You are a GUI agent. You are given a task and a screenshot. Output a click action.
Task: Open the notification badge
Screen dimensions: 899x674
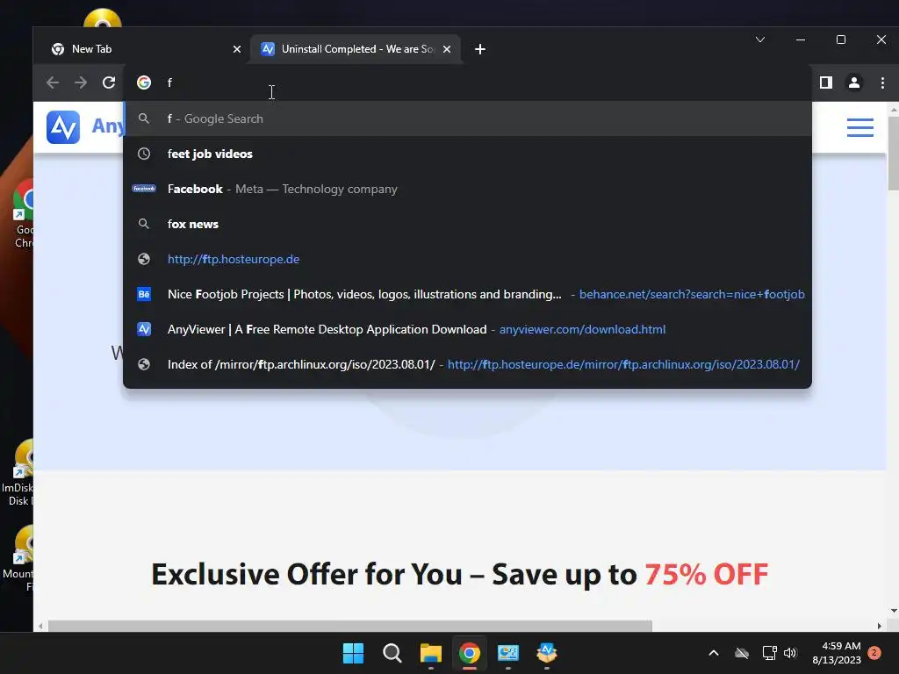874,653
